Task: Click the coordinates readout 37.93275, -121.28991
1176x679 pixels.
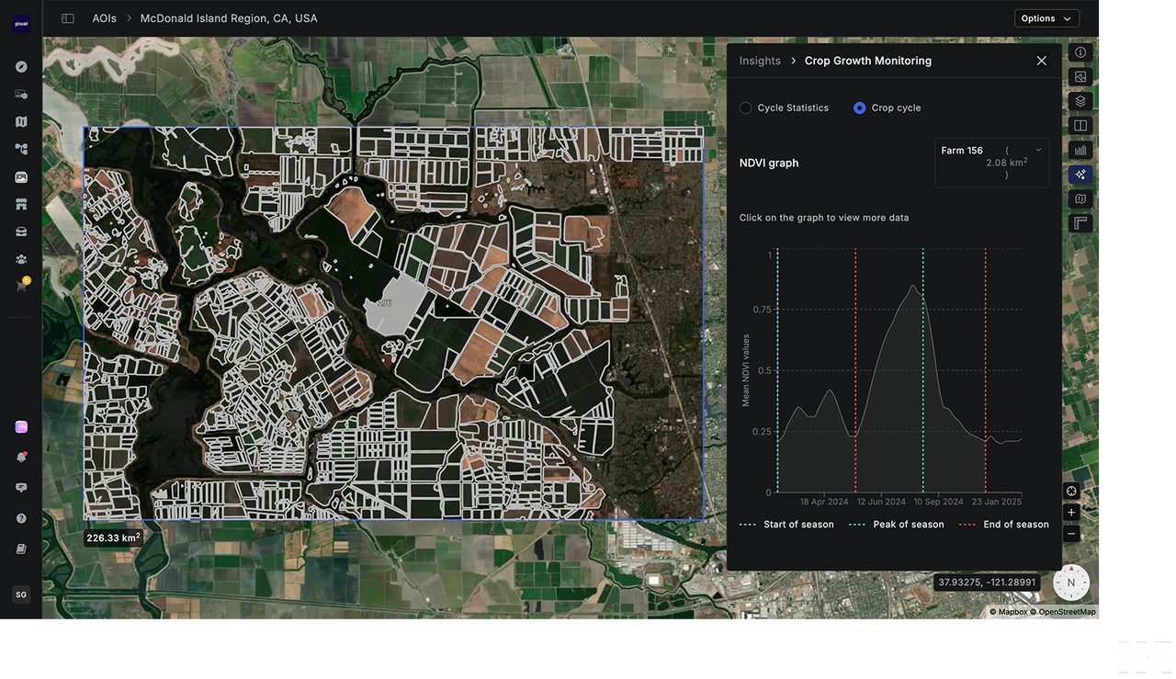Action: [987, 583]
